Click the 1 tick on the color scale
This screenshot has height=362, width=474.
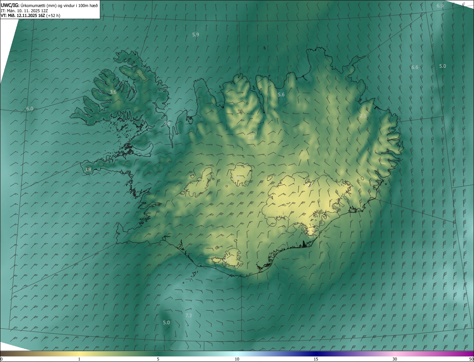pos(79,359)
